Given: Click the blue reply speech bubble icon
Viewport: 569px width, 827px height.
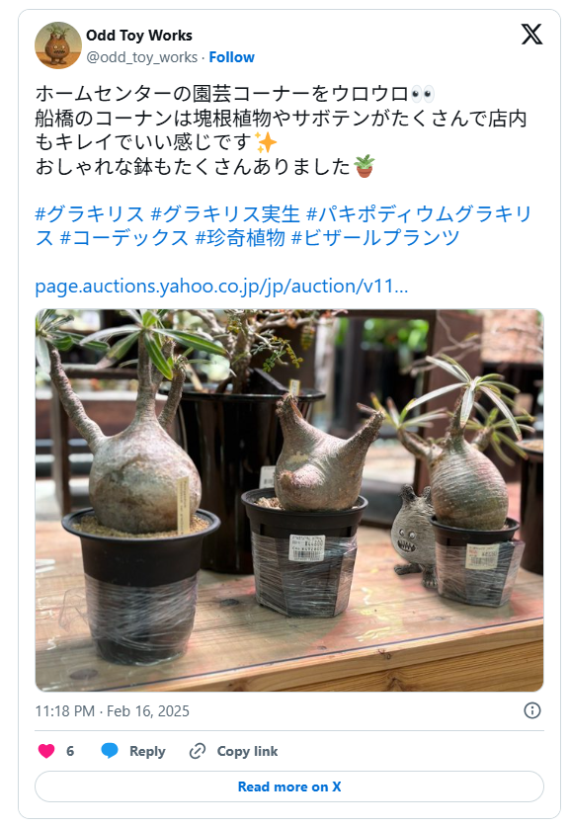Looking at the screenshot, I should click(x=110, y=751).
